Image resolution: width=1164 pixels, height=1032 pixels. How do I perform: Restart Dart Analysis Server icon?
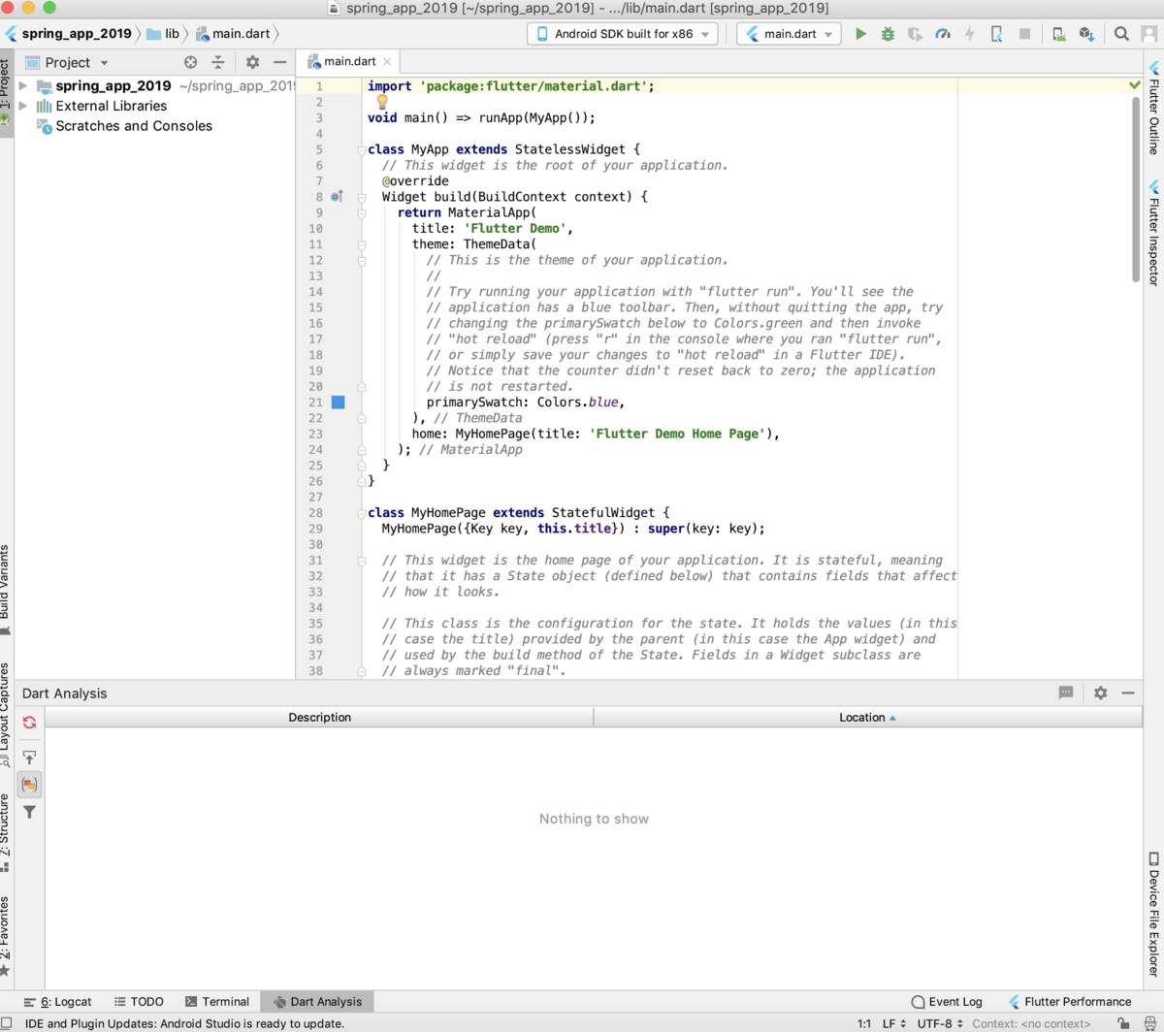coord(29,723)
